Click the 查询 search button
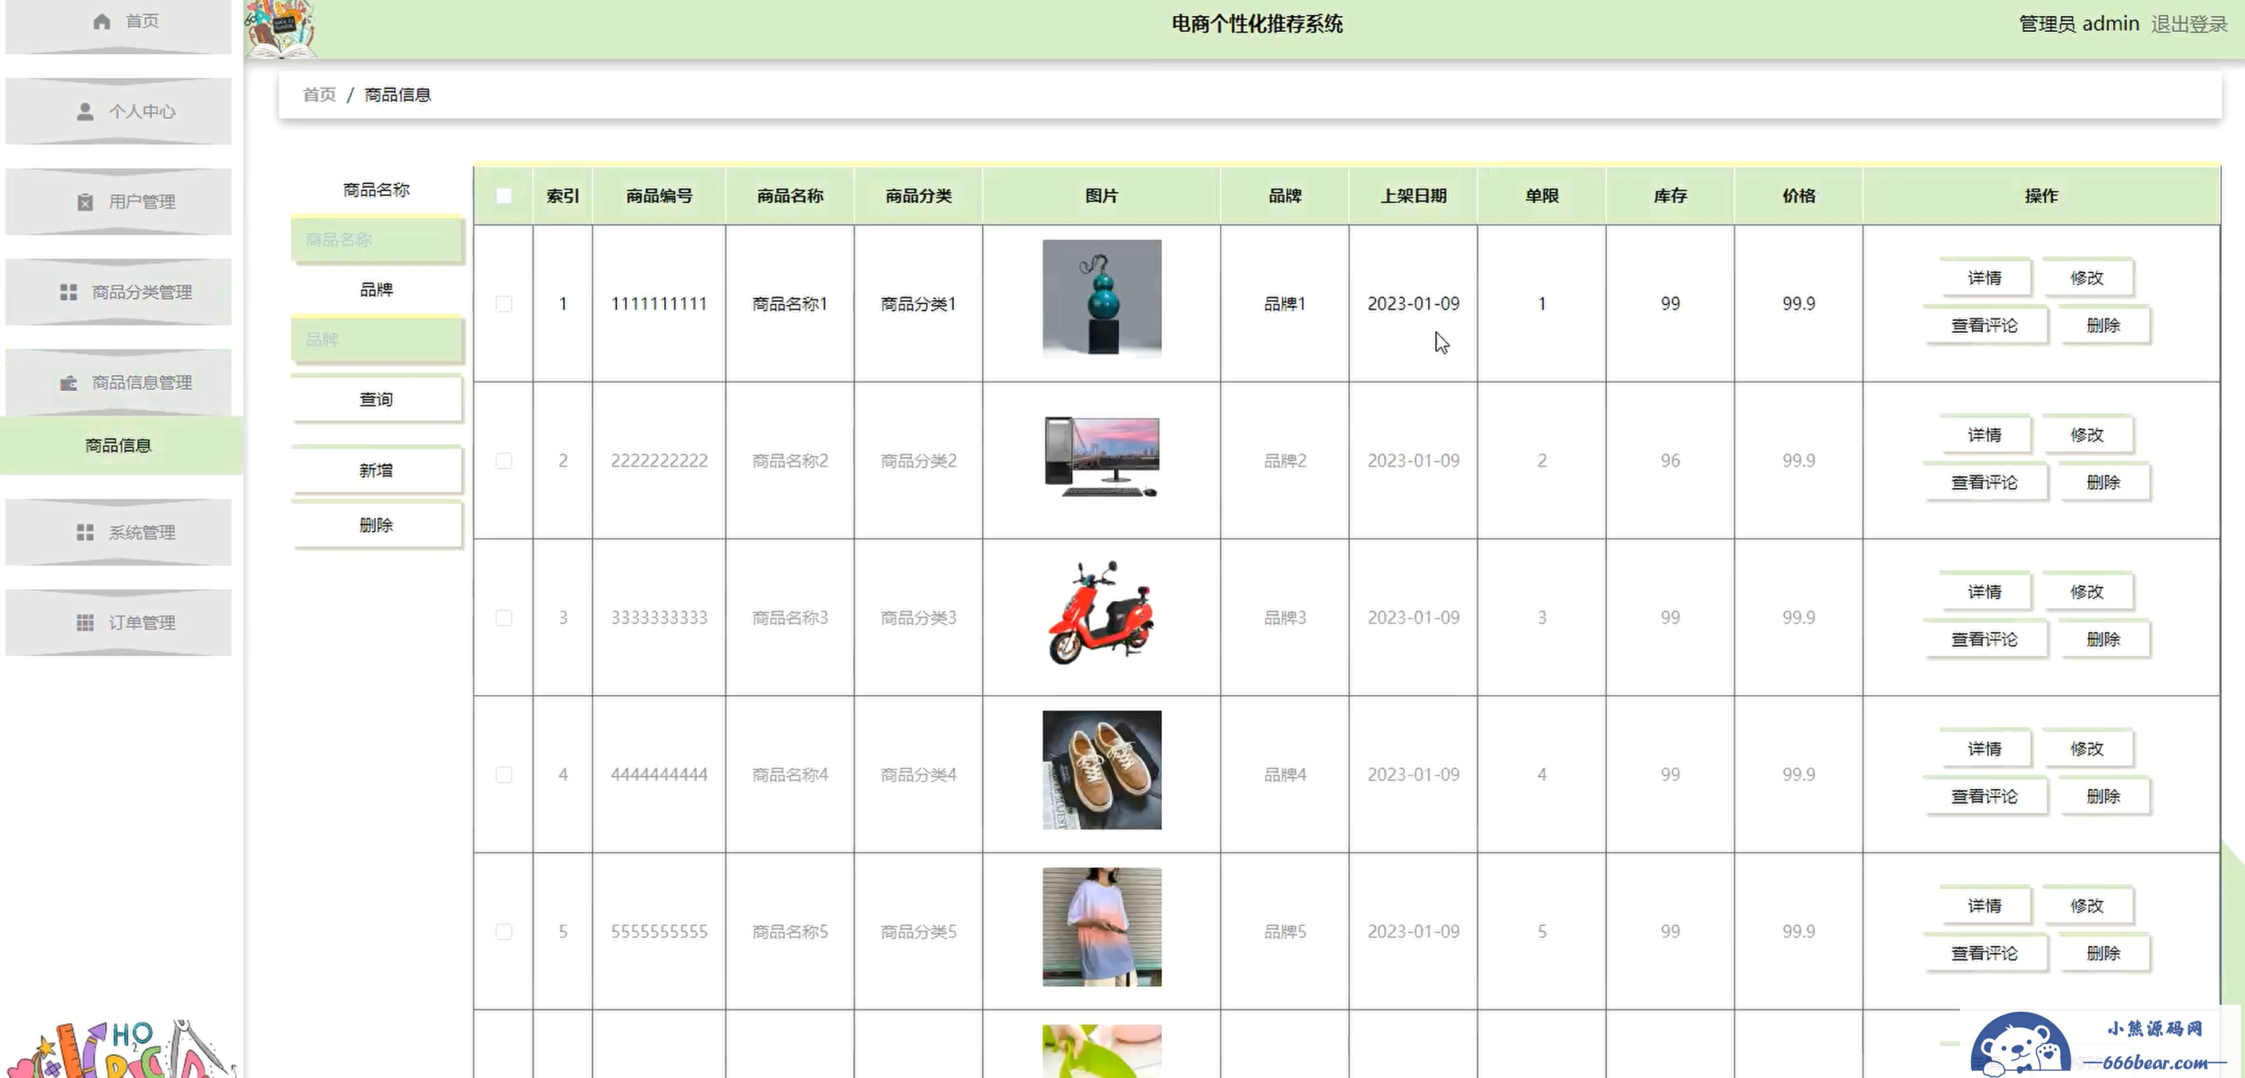The height and width of the screenshot is (1078, 2245). (377, 400)
